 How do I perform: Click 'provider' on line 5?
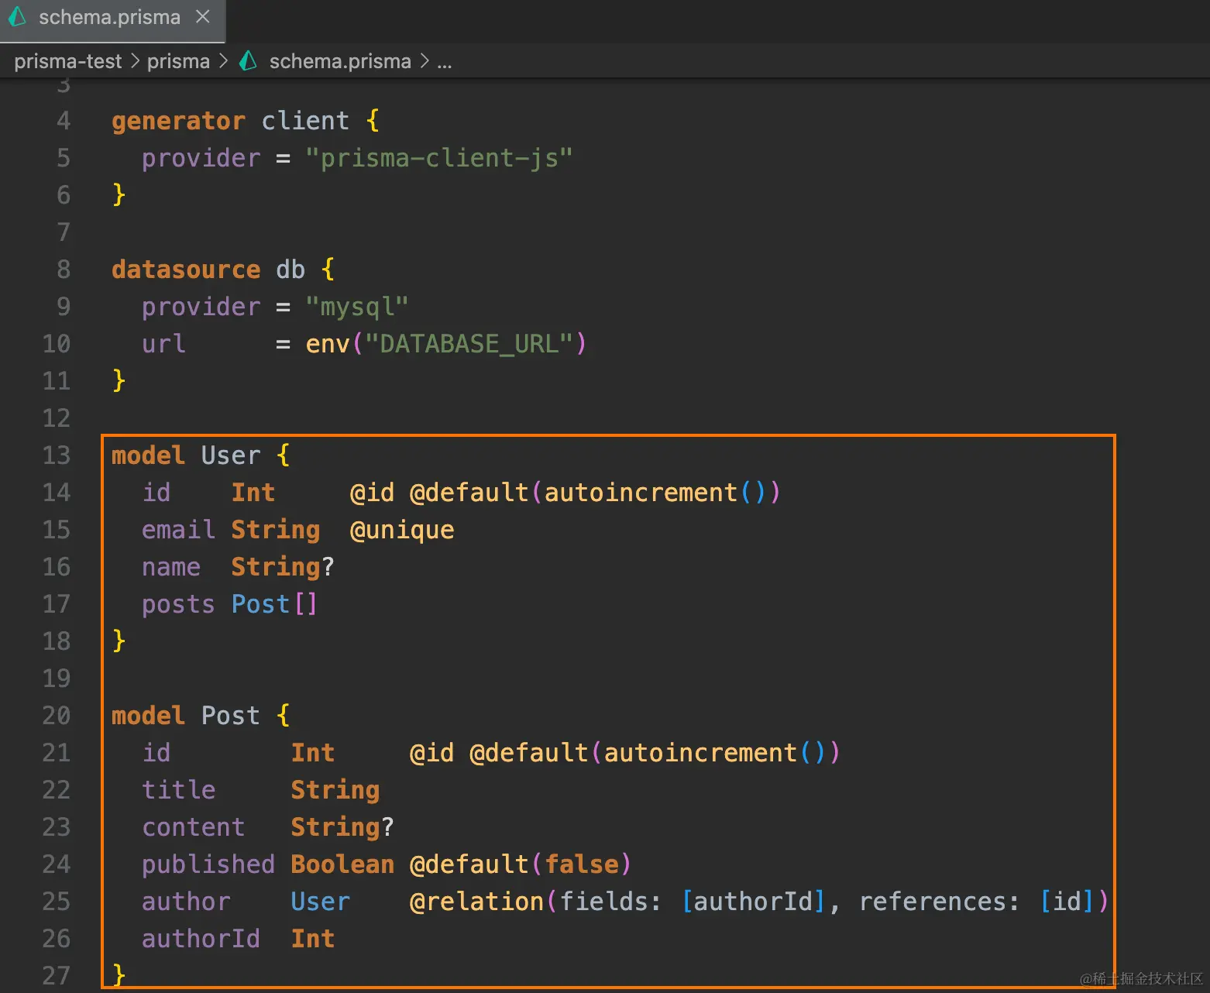coord(201,159)
